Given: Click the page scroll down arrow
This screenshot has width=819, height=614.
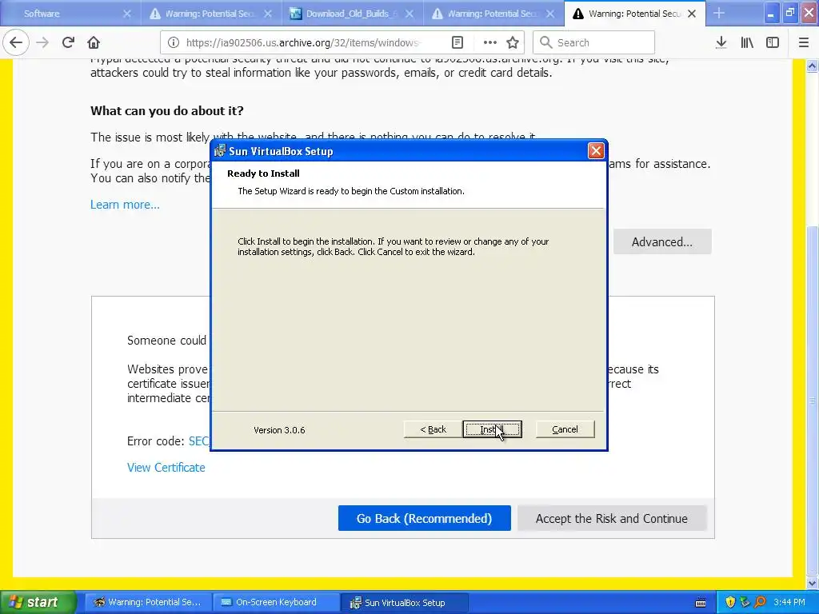Looking at the screenshot, I should point(813,583).
